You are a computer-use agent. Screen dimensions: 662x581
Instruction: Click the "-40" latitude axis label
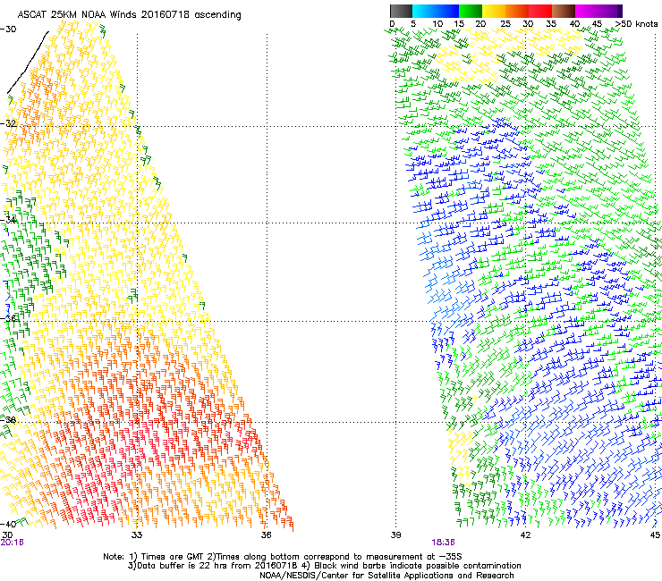pos(8,524)
